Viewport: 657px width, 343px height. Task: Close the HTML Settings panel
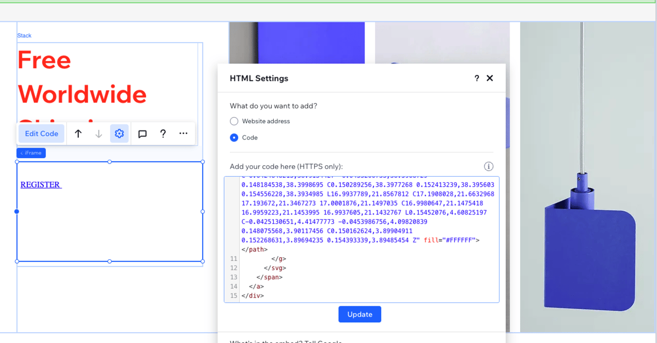pyautogui.click(x=490, y=78)
